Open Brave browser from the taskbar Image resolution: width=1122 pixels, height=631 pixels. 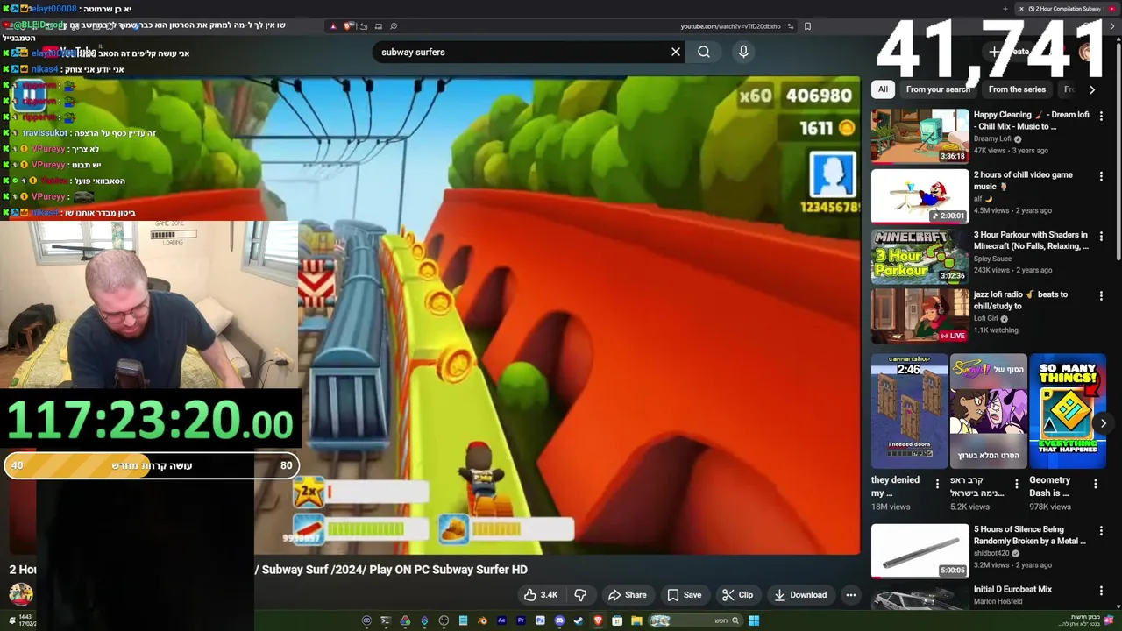599,620
